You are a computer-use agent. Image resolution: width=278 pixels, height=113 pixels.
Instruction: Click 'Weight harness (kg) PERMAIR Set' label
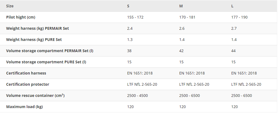37,28
